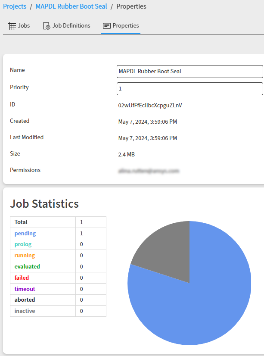The image size is (264, 356).
Task: Click the Properties breadcrumb text
Action: [131, 6]
